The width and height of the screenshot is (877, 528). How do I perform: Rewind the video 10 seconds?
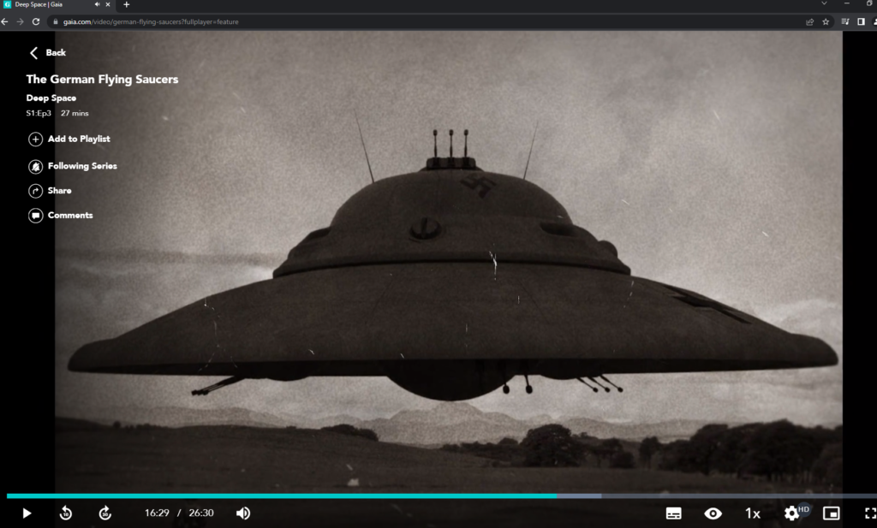coord(66,513)
